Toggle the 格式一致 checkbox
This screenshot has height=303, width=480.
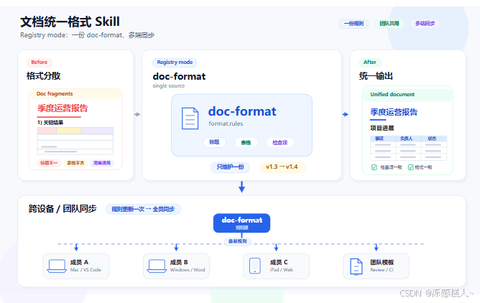point(410,167)
